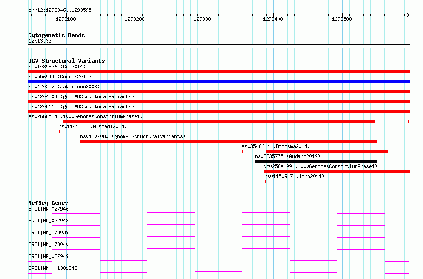Click the esv3548614 (Boomsma2014) label
423x279 pixels.
click(276, 146)
